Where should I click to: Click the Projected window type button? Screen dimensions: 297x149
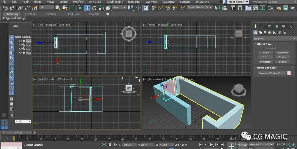click(x=265, y=62)
